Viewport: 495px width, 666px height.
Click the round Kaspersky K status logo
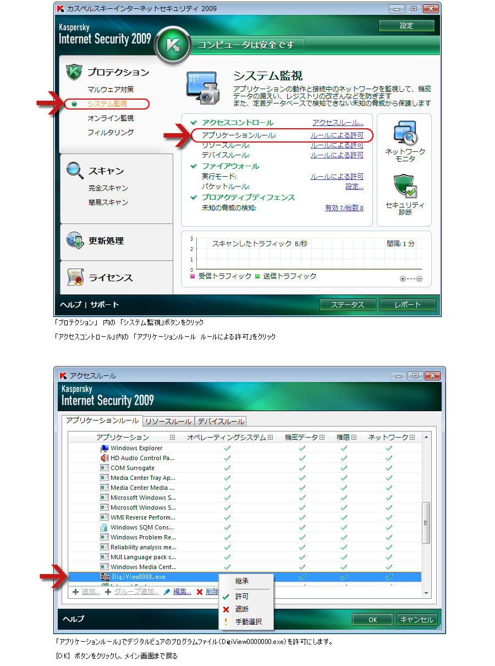[x=173, y=46]
